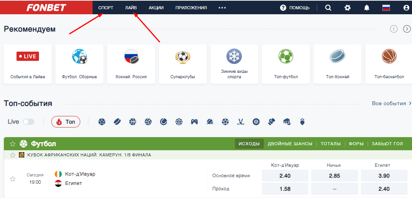This screenshot has width=412, height=198.
Task: Select odds 2.40 for Кот-д'Ивуар main time
Action: [x=285, y=176]
